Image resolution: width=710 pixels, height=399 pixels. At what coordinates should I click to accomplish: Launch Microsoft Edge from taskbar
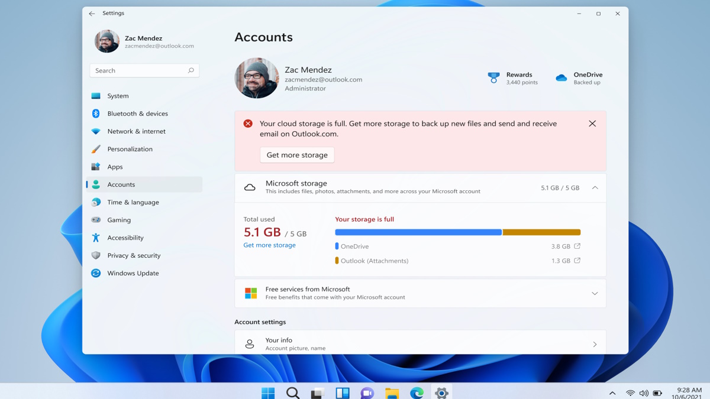(417, 393)
